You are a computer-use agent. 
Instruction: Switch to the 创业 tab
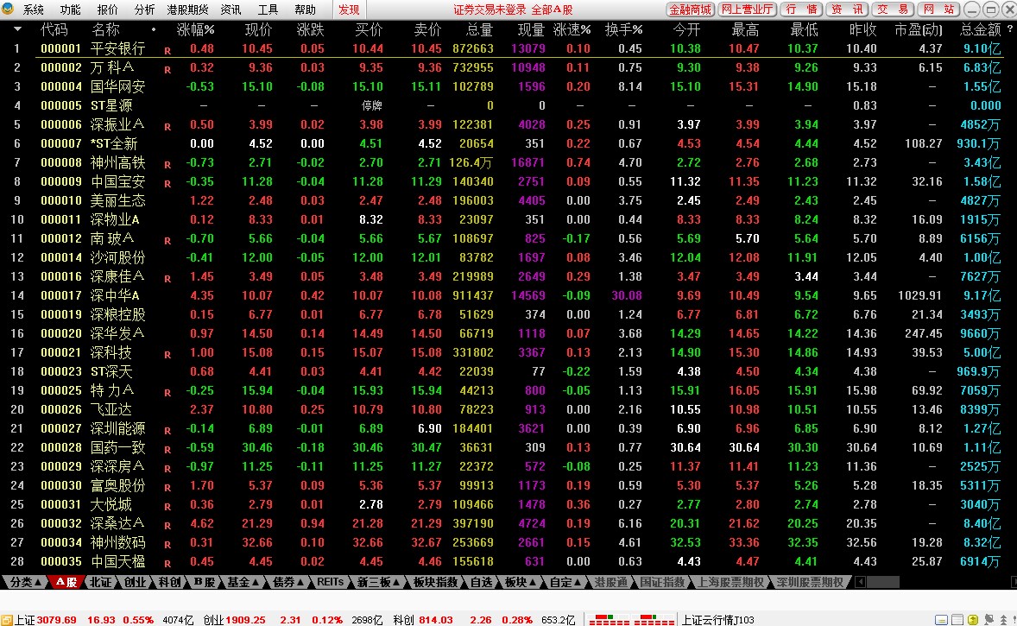click(135, 582)
